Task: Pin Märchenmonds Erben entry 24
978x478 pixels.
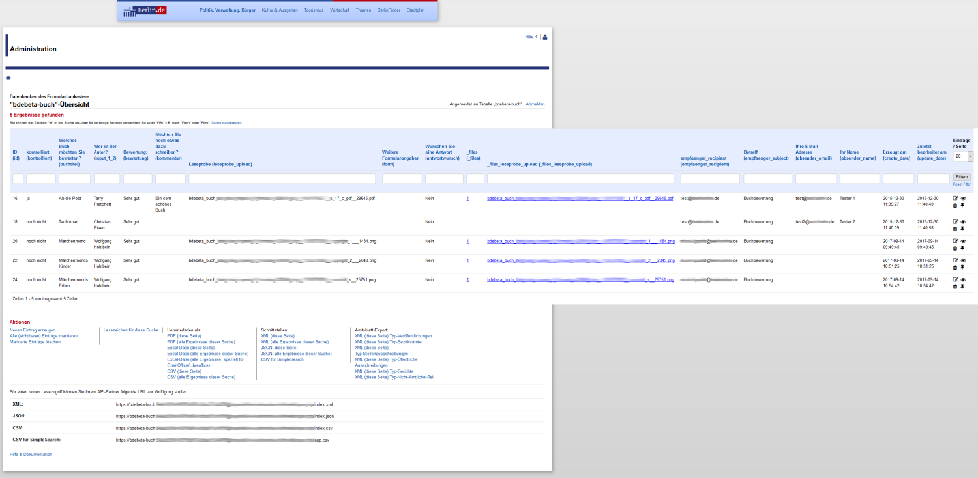Action: (x=962, y=287)
